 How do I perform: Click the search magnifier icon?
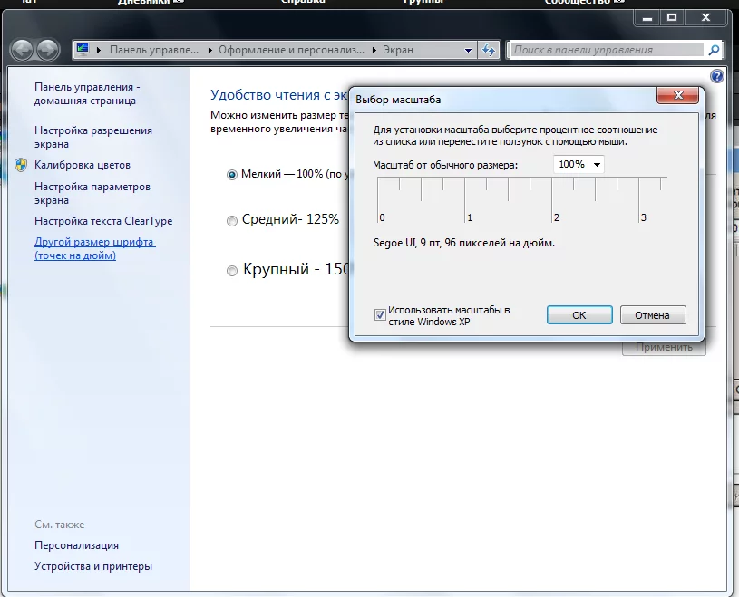714,50
